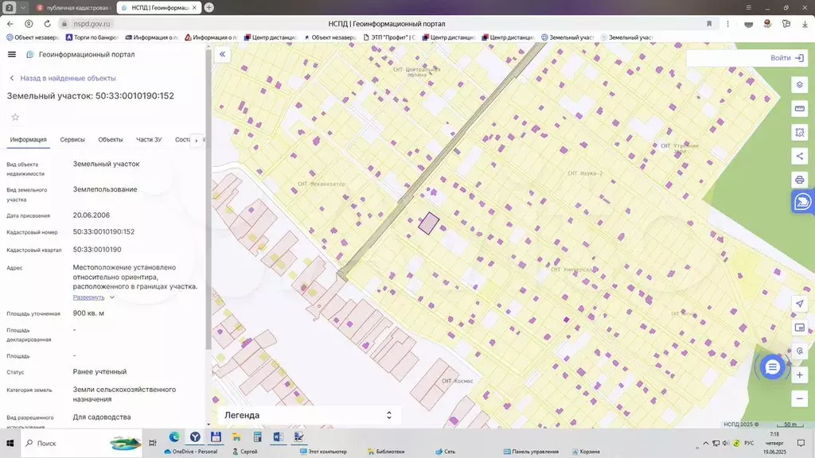Image resolution: width=815 pixels, height=458 pixels.
Task: Select status Ранее учтенный
Action: 99,372
